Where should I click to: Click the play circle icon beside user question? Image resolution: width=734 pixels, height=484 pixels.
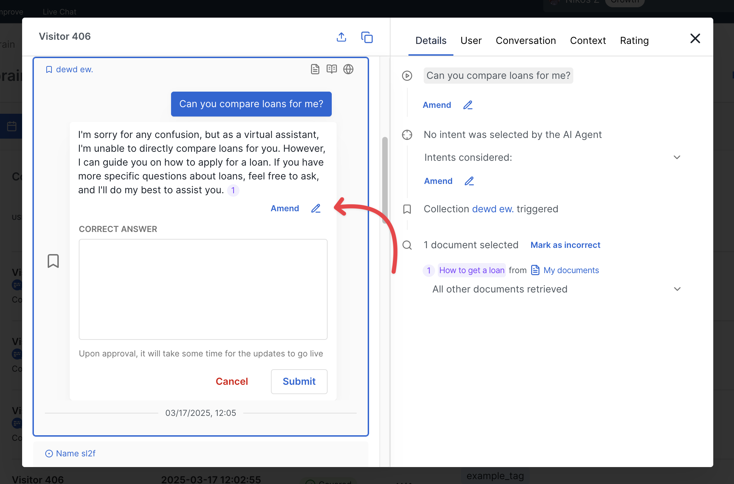pyautogui.click(x=407, y=76)
